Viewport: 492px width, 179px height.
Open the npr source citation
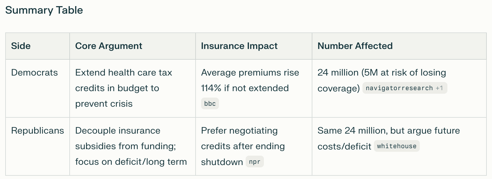[254, 162]
